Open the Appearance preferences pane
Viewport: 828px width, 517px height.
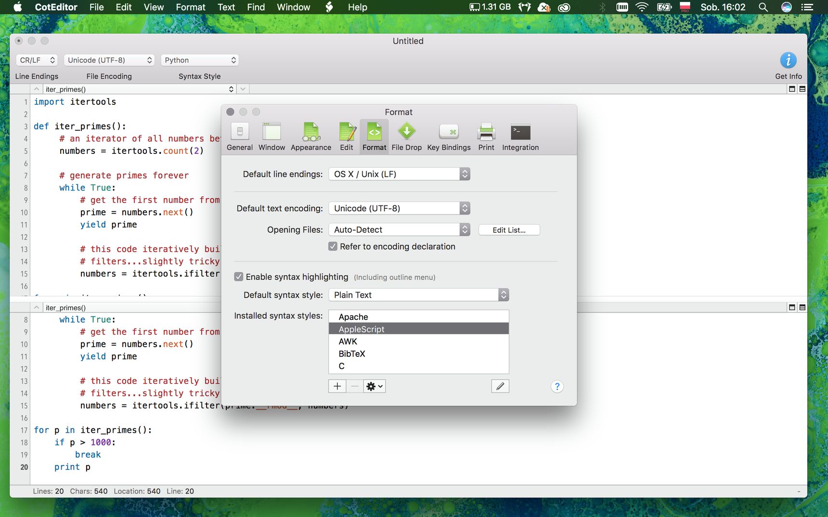(x=311, y=137)
